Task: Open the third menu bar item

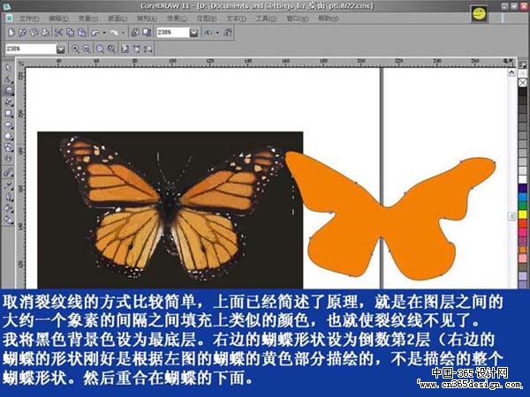Action: [87, 19]
